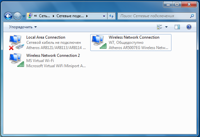Open the view options dropdown arrow

click(x=166, y=27)
